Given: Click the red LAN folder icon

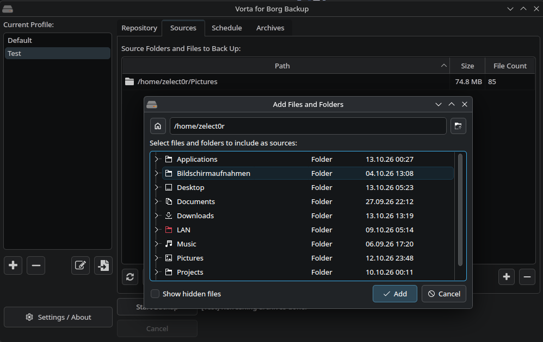Looking at the screenshot, I should tap(169, 230).
